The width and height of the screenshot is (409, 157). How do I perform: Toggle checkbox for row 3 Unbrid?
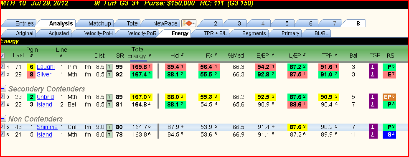coord(3,97)
